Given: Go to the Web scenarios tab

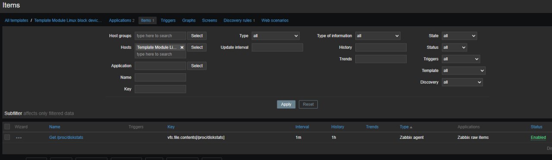Looking at the screenshot, I should pyautogui.click(x=275, y=20).
